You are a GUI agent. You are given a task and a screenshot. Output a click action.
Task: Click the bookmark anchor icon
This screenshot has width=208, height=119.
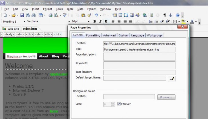171,15
